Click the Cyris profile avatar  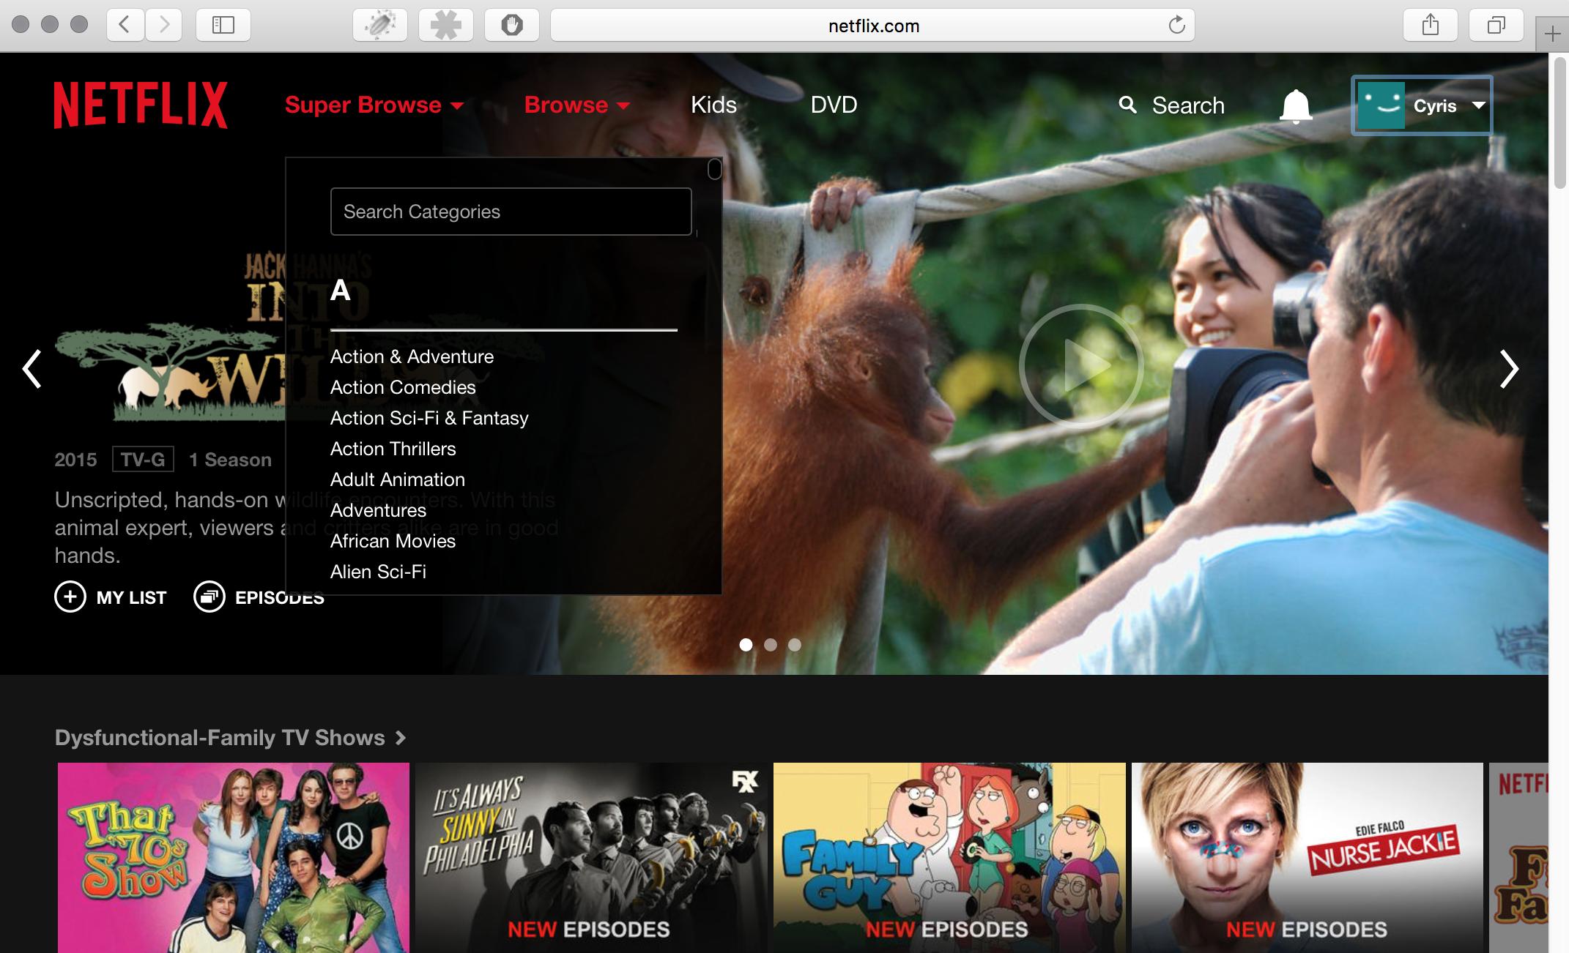point(1381,105)
